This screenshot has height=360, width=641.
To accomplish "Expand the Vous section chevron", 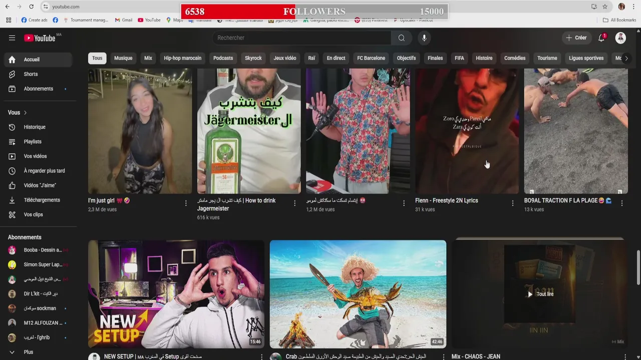I will pyautogui.click(x=25, y=112).
